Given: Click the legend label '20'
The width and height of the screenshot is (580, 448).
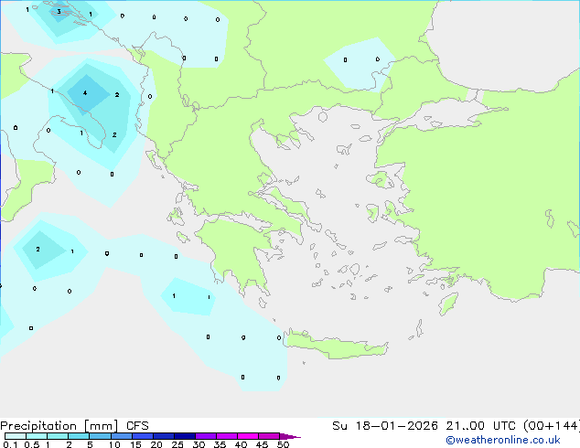Looking at the screenshot, I should point(156,444).
